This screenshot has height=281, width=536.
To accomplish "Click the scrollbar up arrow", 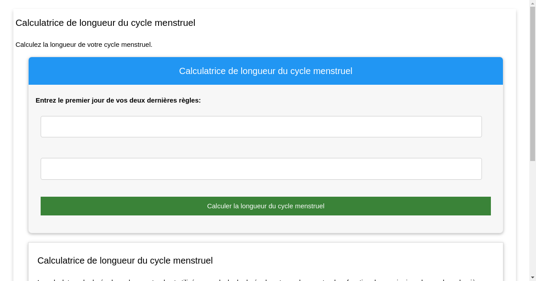I will pos(532,4).
